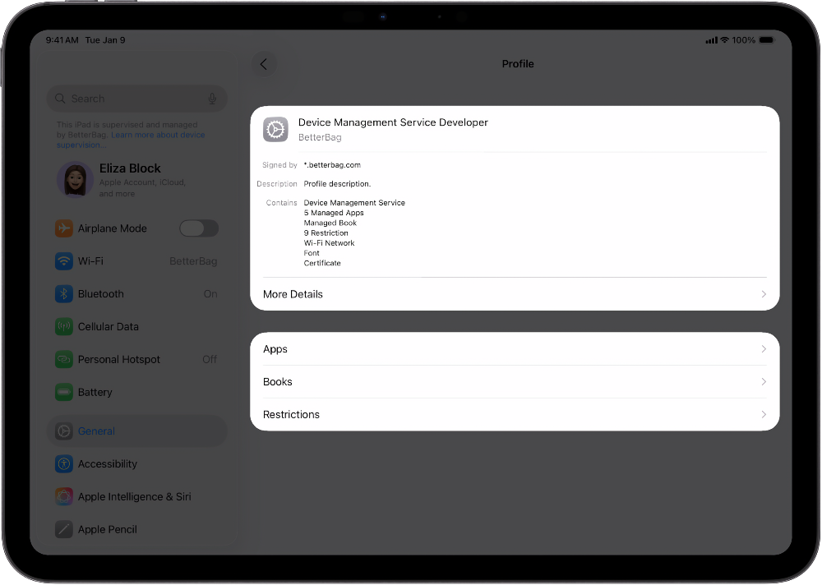Select the Apple Intelligence & Siri icon

tap(64, 496)
